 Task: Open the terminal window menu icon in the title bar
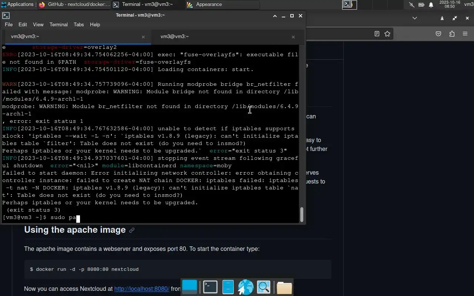click(6, 16)
